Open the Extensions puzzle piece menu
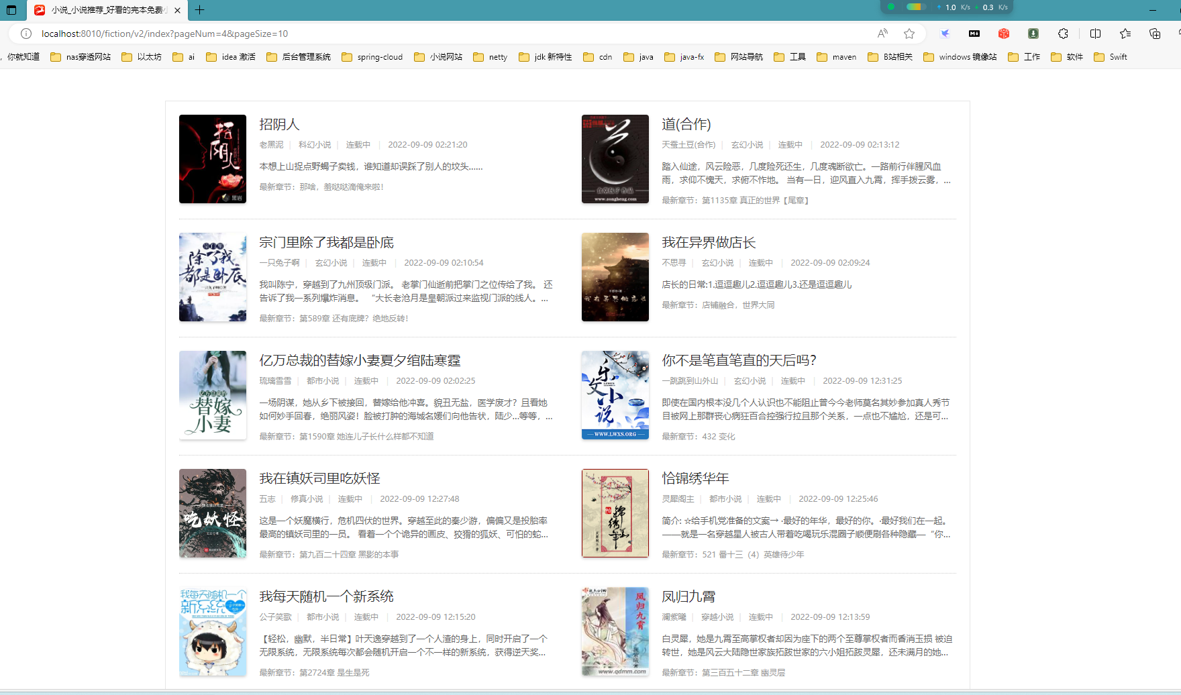The image size is (1181, 695). pyautogui.click(x=1064, y=34)
